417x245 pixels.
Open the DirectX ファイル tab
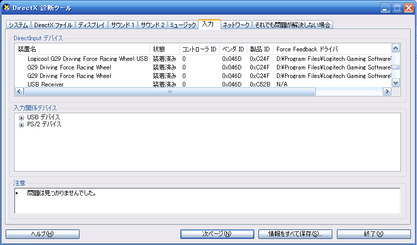click(x=53, y=25)
